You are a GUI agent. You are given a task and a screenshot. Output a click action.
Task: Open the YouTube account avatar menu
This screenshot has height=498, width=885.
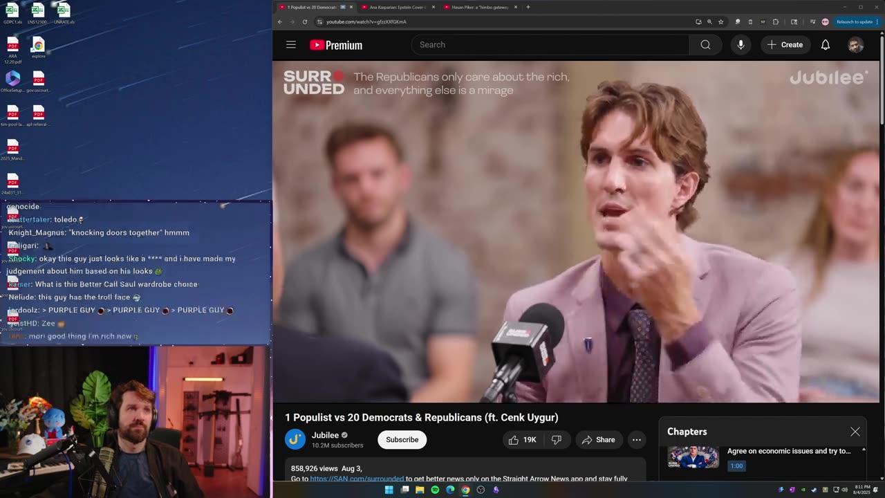[x=855, y=45]
